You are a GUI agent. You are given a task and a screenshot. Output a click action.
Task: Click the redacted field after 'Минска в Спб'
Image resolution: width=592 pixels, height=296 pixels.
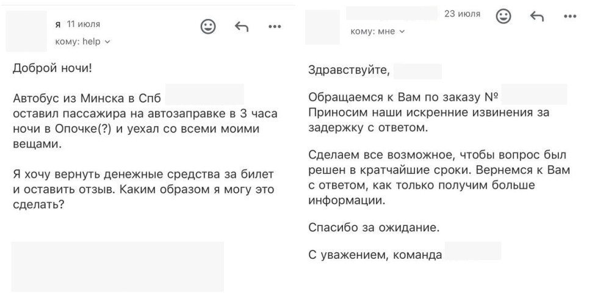(204, 95)
